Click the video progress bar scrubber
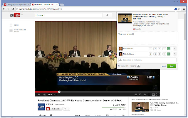 point(59,92)
